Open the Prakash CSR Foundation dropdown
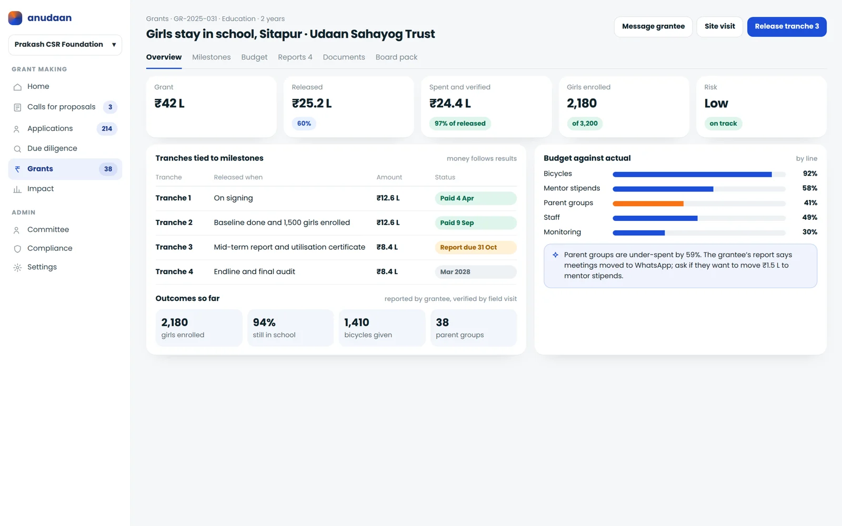Viewport: 842px width, 526px height. pyautogui.click(x=65, y=45)
